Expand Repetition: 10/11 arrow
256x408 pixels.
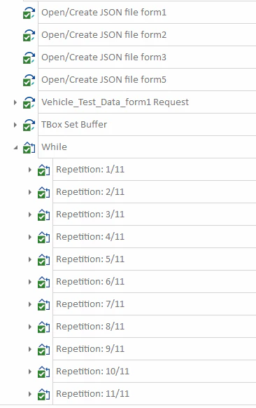(x=30, y=372)
